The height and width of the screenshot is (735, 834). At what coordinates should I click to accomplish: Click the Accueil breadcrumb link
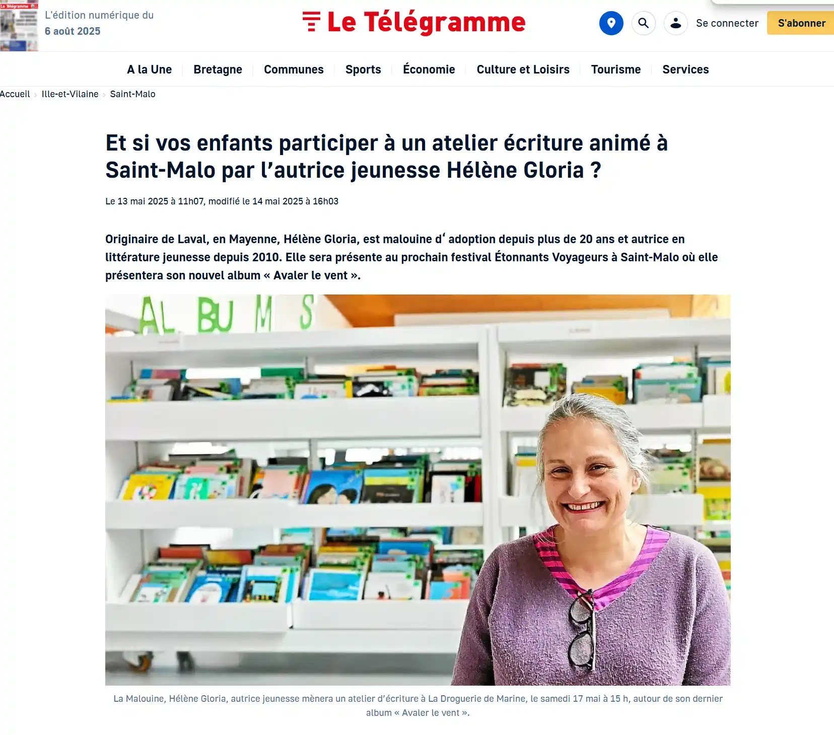(15, 94)
